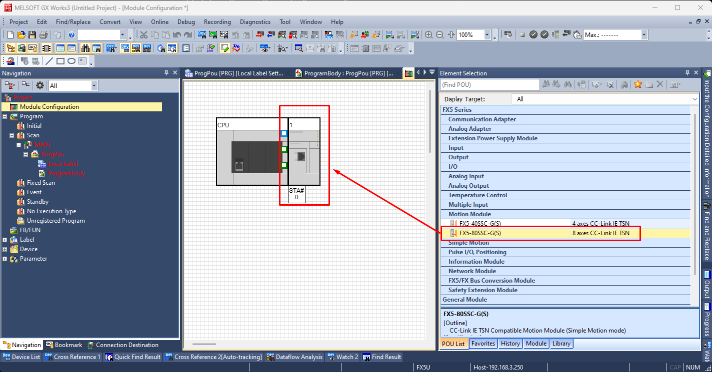The height and width of the screenshot is (372, 712).
Task: Expand the Parameter tree node
Action: (x=5, y=259)
